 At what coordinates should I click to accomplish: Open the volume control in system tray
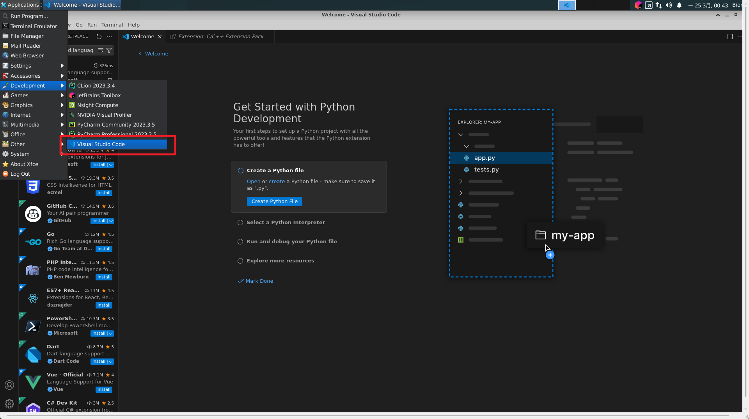(669, 5)
